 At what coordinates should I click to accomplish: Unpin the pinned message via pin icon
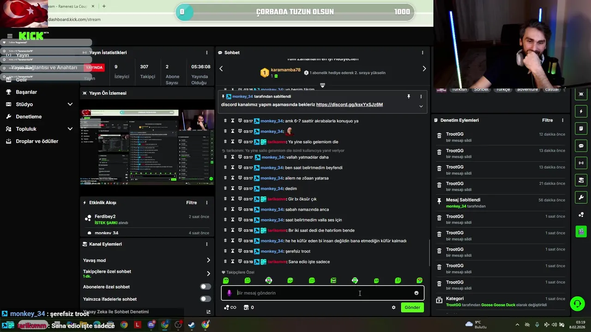[x=409, y=96]
